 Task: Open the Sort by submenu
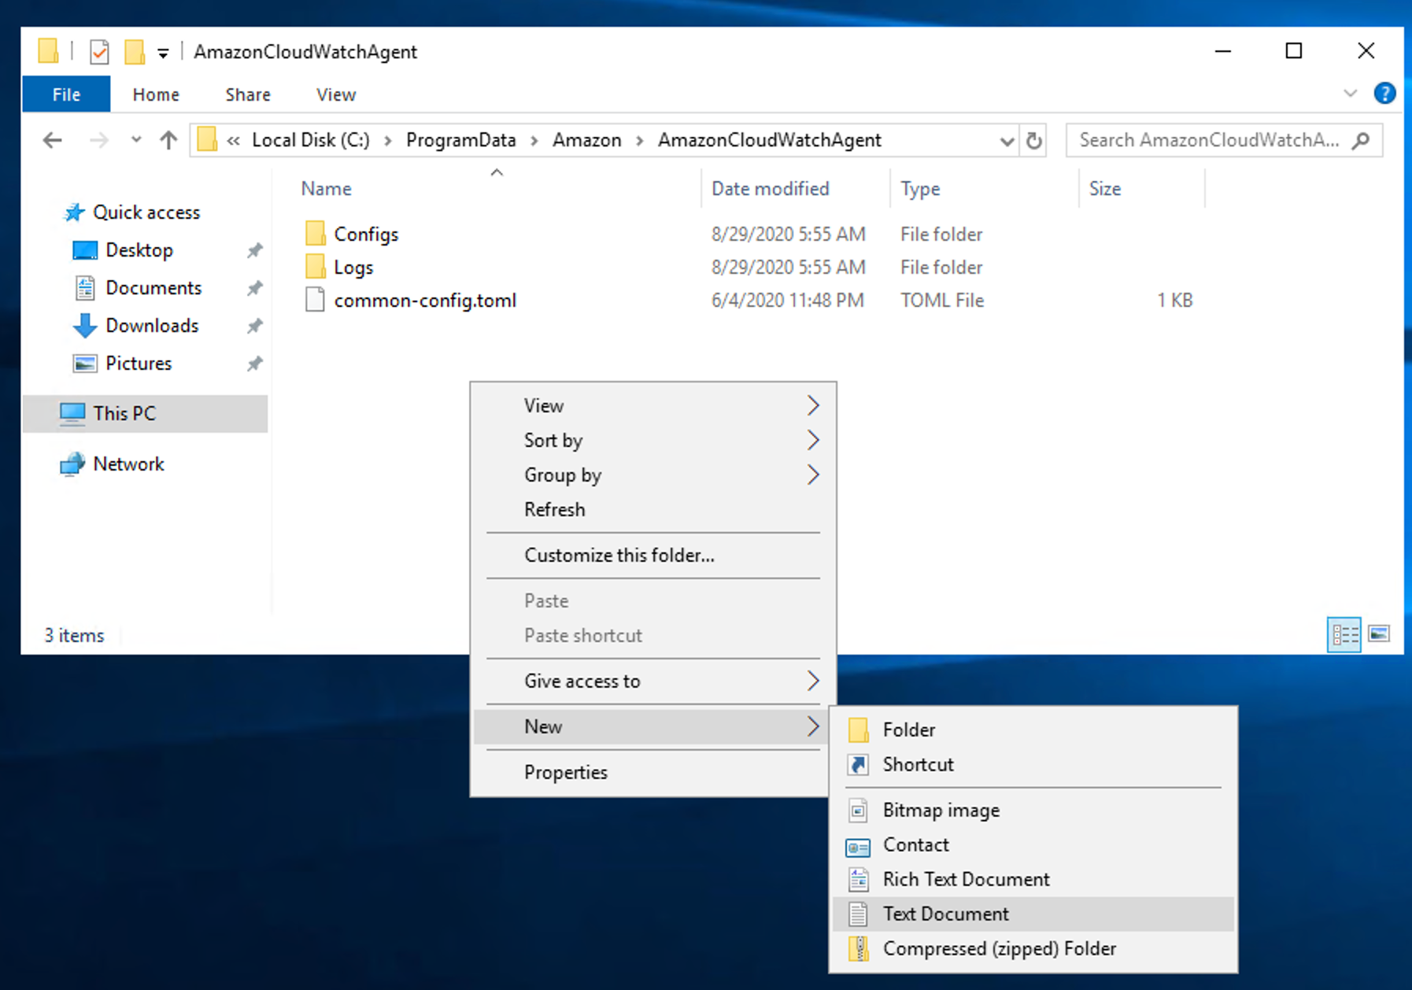point(653,440)
